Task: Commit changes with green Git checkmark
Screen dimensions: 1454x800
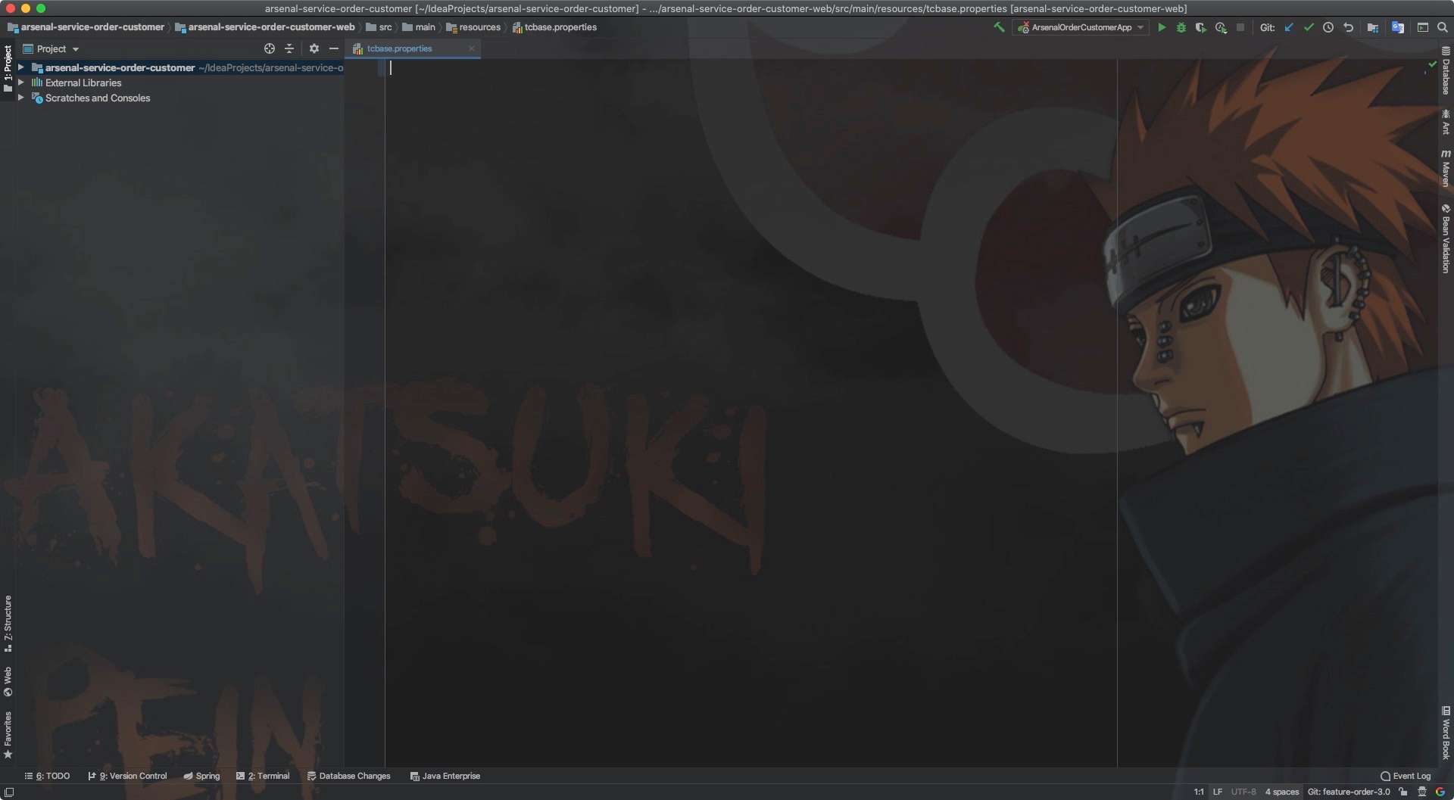Action: click(1309, 27)
